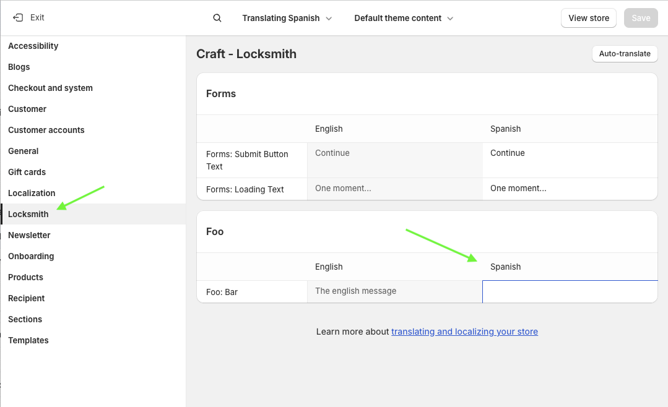Click the 'Foo: Bar' row label
The image size is (668, 407).
click(x=222, y=292)
